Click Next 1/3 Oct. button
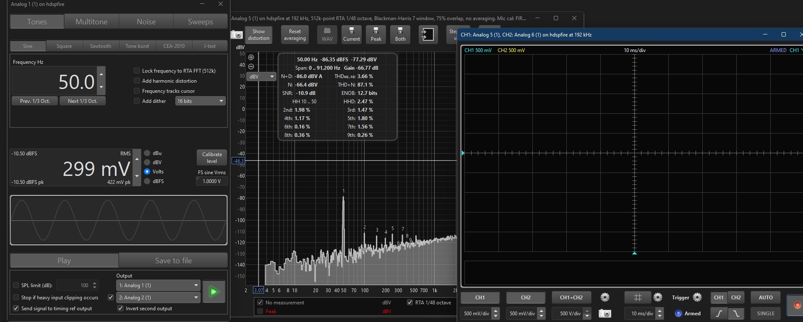Image resolution: width=803 pixels, height=322 pixels. click(x=83, y=101)
